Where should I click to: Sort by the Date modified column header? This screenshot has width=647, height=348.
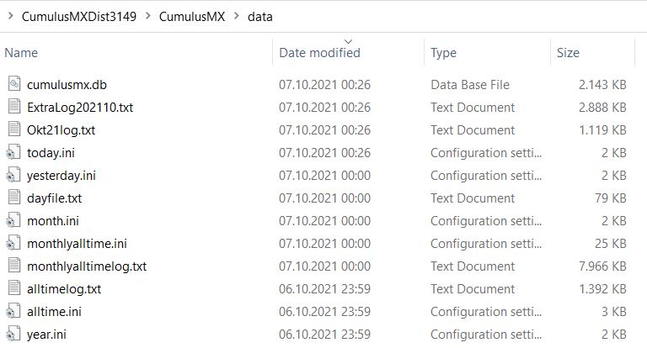coord(319,53)
